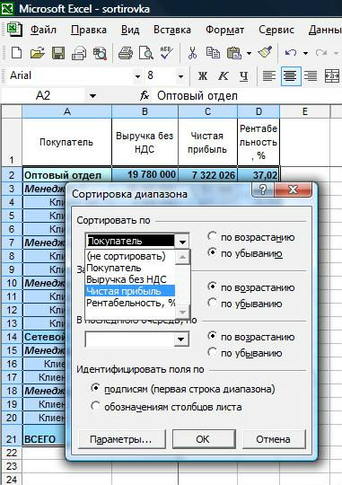The height and width of the screenshot is (485, 342).
Task: Click the dialog help question mark button
Action: pos(263,190)
